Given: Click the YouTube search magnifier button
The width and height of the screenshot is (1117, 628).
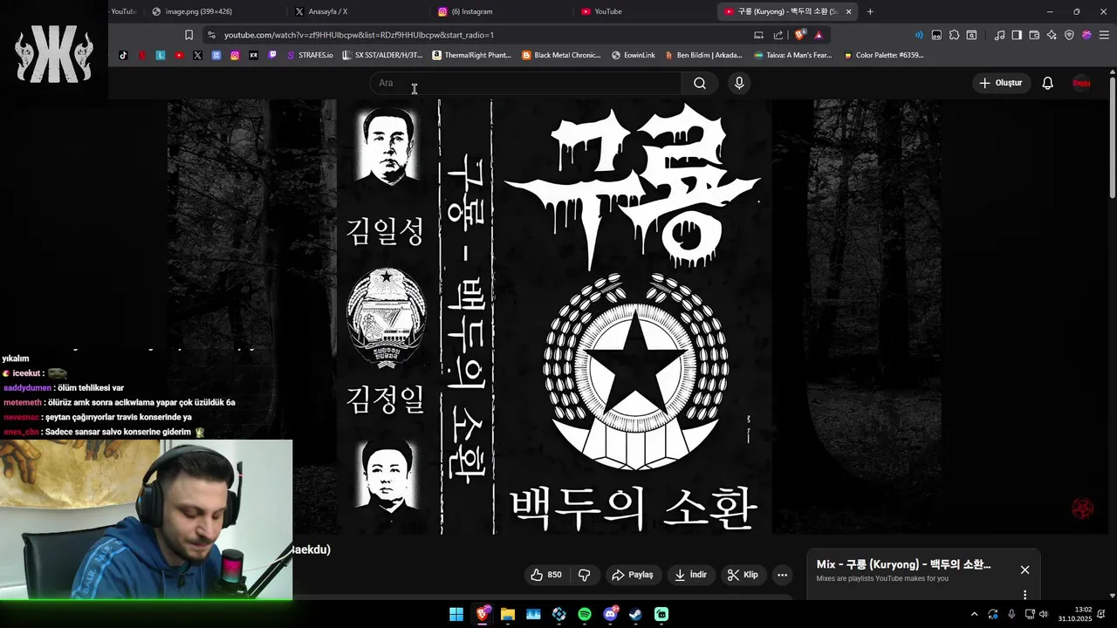Looking at the screenshot, I should (700, 83).
